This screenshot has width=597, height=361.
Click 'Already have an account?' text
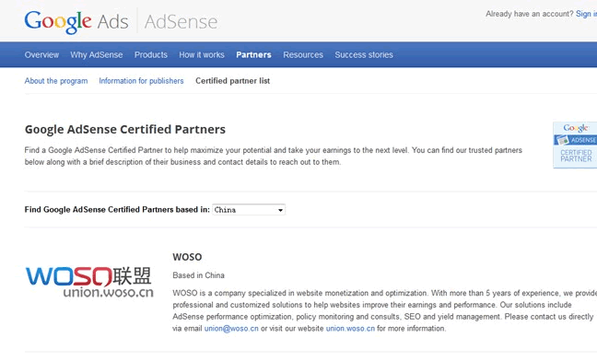pos(529,14)
